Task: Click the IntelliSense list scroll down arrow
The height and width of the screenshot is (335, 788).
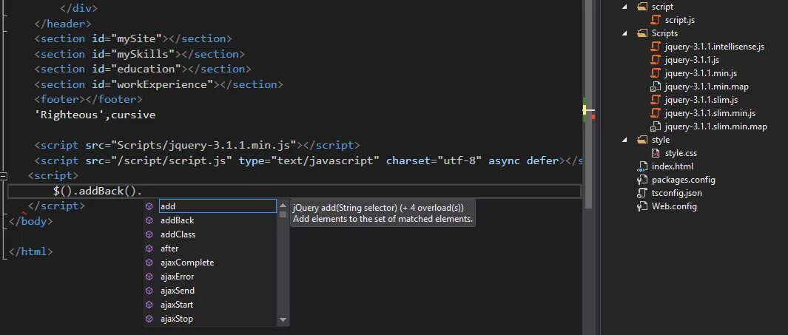Action: (x=283, y=319)
